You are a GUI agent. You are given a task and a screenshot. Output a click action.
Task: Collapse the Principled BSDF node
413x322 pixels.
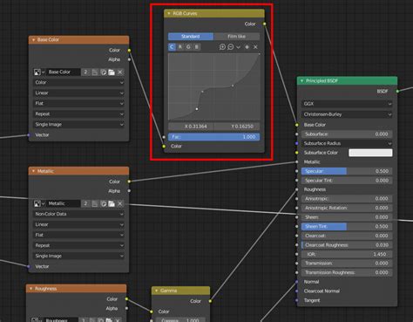pyautogui.click(x=301, y=80)
